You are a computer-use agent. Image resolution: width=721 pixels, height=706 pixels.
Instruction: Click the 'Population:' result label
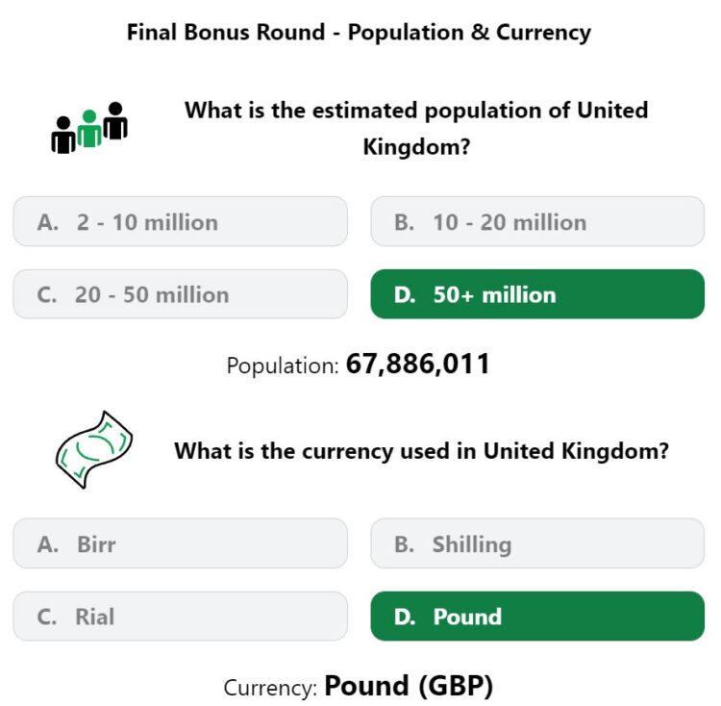[x=283, y=366]
